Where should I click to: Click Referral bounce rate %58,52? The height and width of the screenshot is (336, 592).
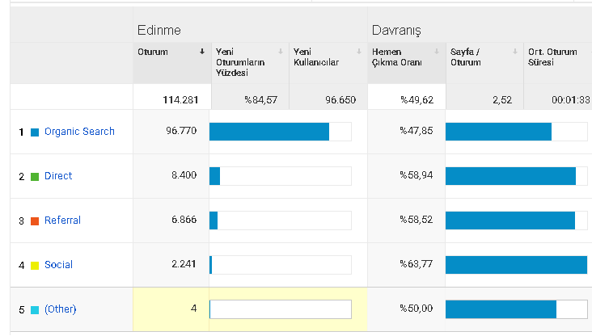pos(417,220)
